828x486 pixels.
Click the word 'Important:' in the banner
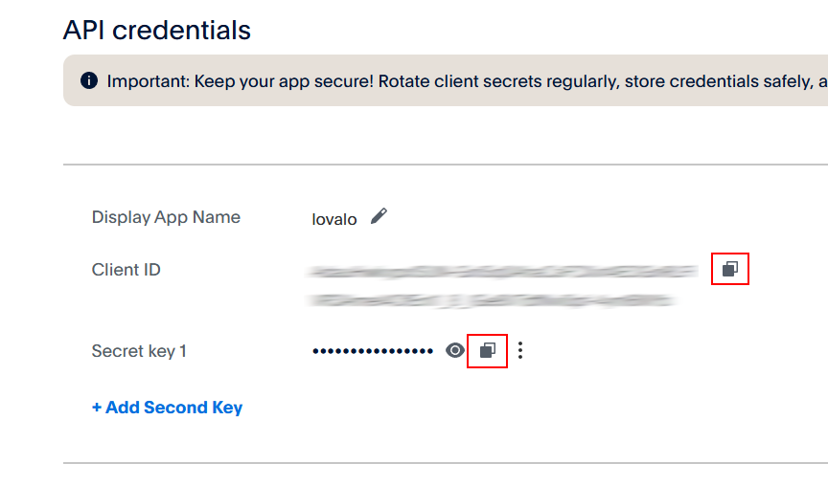click(x=149, y=81)
